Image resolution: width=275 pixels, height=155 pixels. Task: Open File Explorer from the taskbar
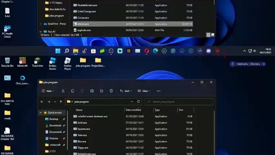[76, 51]
